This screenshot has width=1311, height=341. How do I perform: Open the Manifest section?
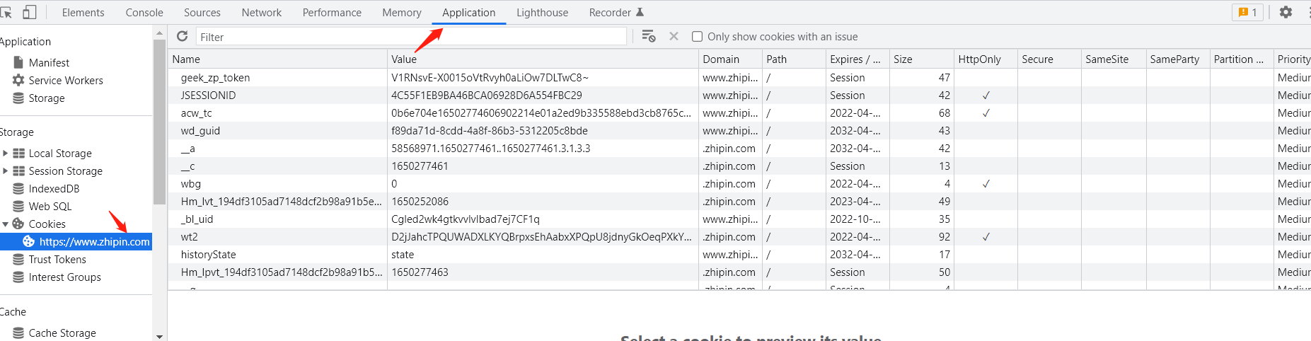pos(49,62)
